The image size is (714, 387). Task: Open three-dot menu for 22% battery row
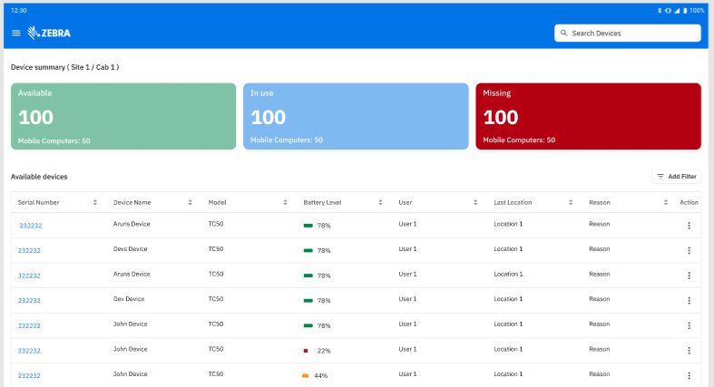(689, 350)
